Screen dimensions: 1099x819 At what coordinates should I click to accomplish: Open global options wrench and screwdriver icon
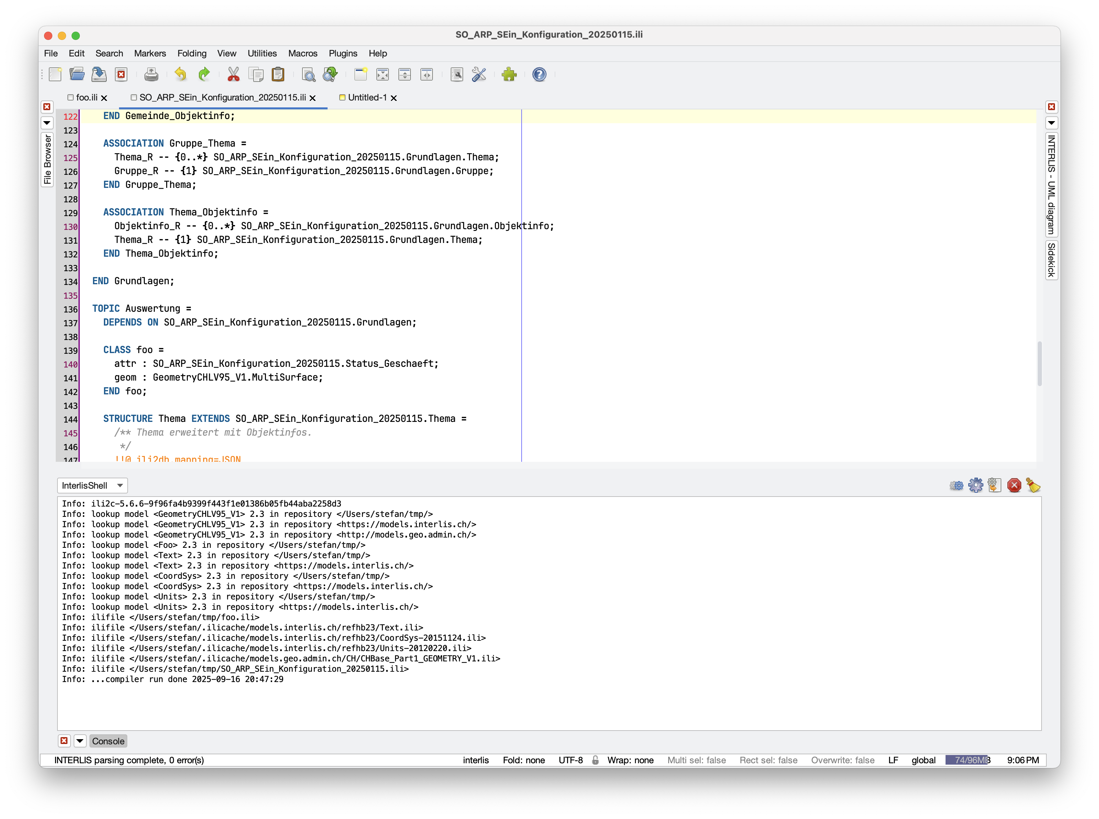coord(479,74)
